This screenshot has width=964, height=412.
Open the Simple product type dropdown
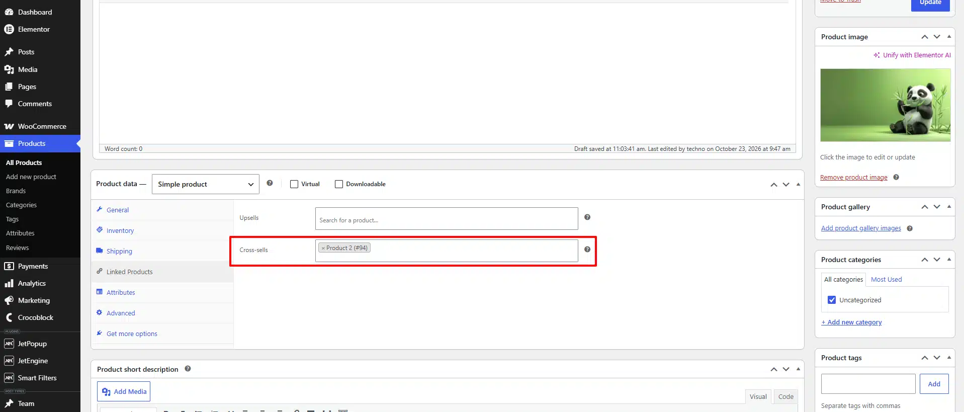pos(205,184)
